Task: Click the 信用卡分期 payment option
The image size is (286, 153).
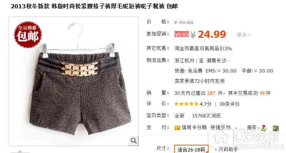Action: (x=194, y=128)
